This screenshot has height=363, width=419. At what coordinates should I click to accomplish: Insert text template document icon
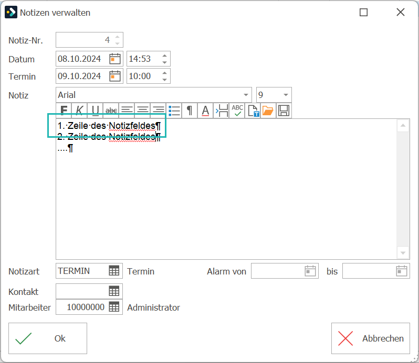click(253, 111)
